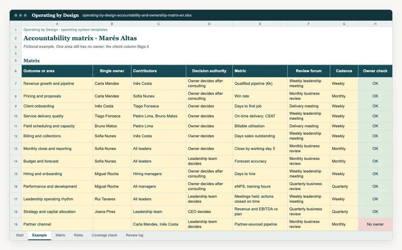
Task: Click 'Billing and collections' cell
Action: [57, 136]
